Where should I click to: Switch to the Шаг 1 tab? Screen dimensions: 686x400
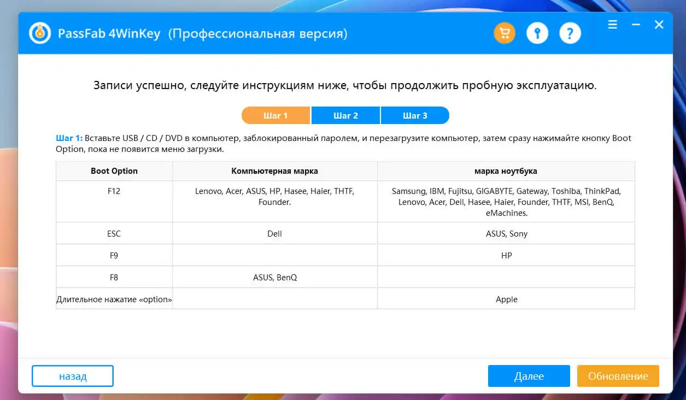(x=275, y=115)
